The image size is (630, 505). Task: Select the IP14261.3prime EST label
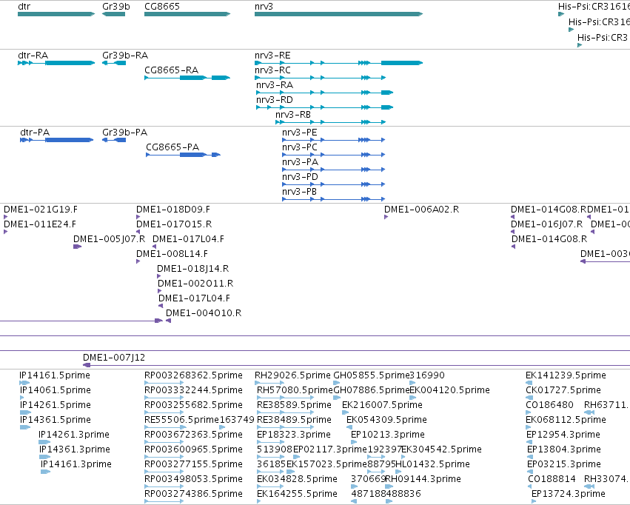point(74,435)
